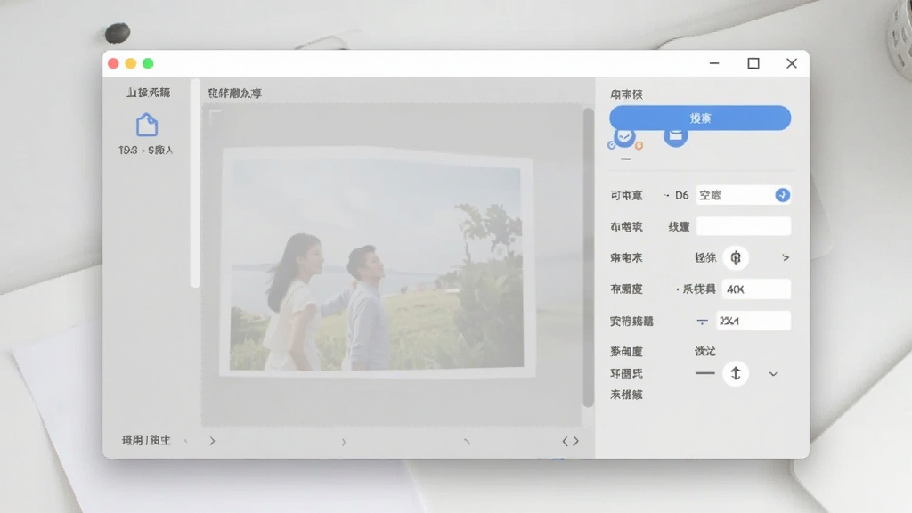The width and height of the screenshot is (912, 513).
Task: Open the blue envelope circle icon
Action: click(675, 136)
